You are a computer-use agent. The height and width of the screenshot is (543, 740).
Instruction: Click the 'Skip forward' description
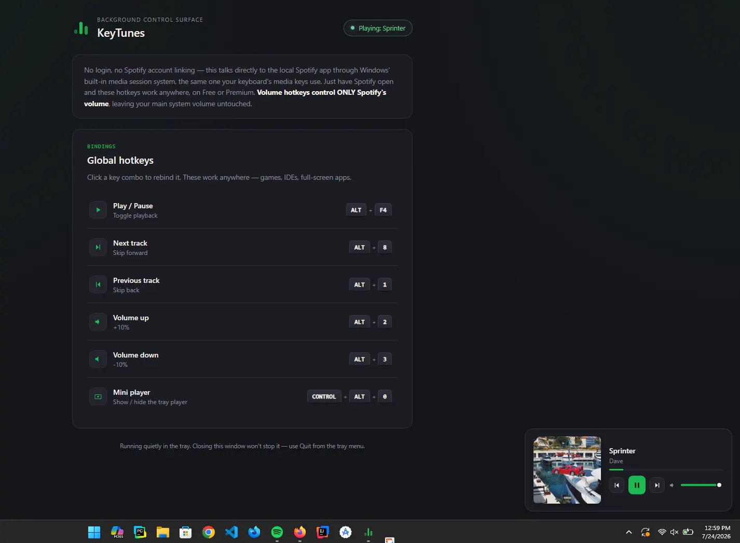tap(130, 253)
